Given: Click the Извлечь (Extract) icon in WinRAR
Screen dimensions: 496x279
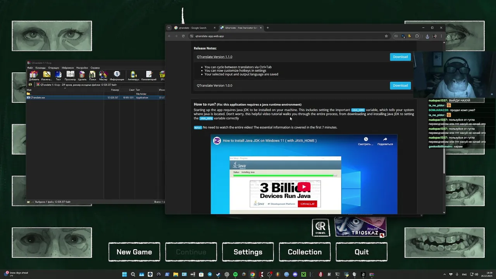Looking at the screenshot, I should 46,75.
